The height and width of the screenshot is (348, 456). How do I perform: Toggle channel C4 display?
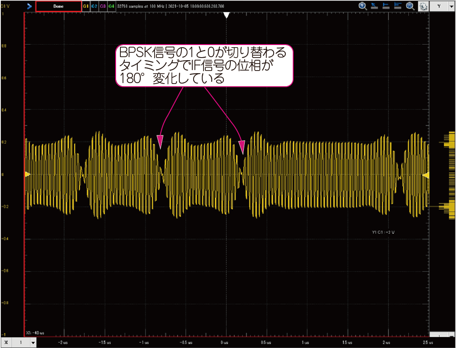tap(112, 6)
